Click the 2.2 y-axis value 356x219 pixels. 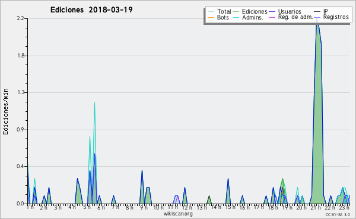coord(20,18)
